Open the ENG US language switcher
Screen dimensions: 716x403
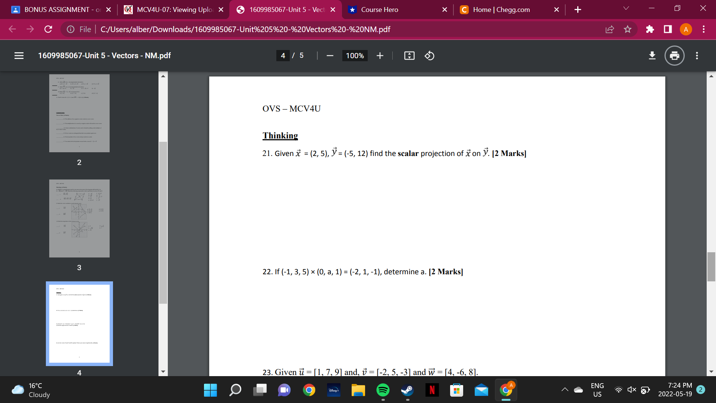(x=598, y=390)
